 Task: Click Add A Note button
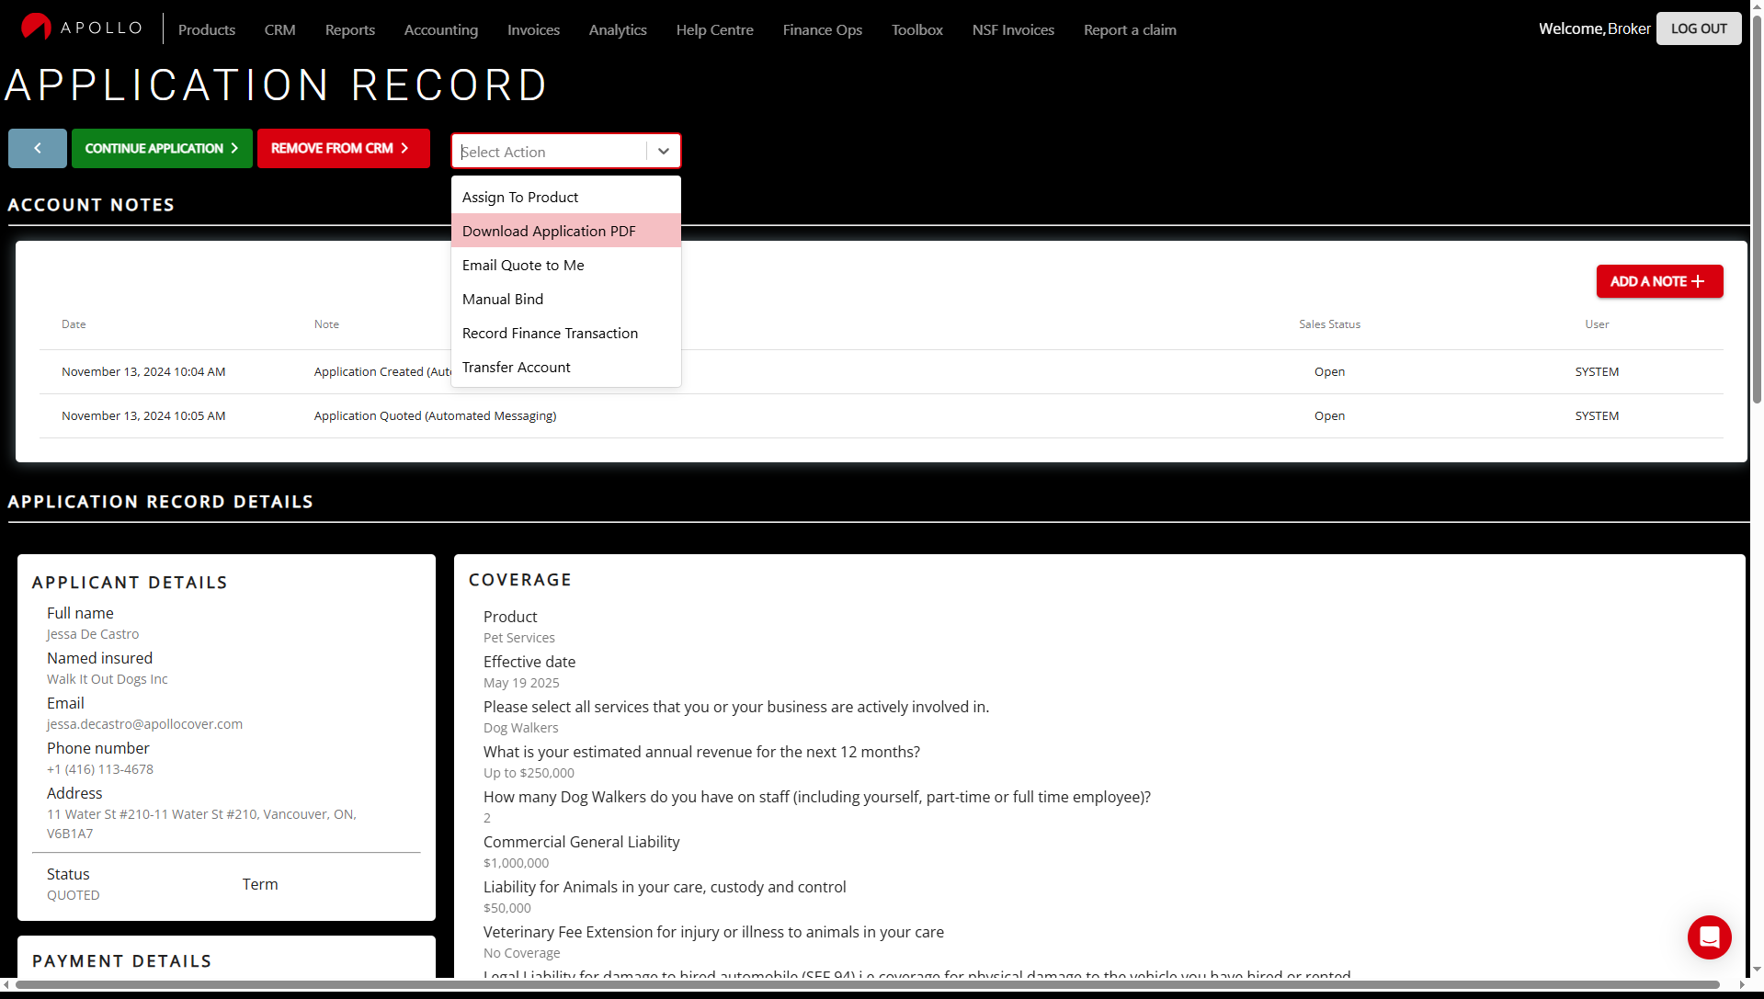coord(1658,281)
